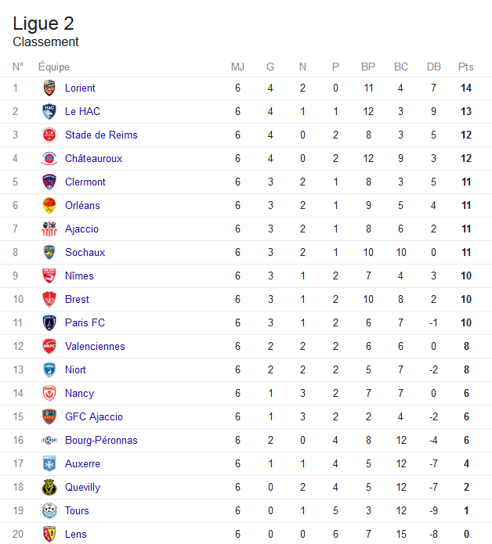
Task: Click the Orléans team logo
Action: 49,205
